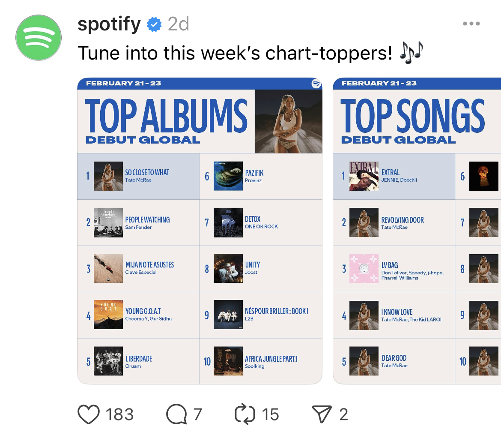Click the LV Bag pink cover art
The image size is (501, 438).
click(x=364, y=269)
